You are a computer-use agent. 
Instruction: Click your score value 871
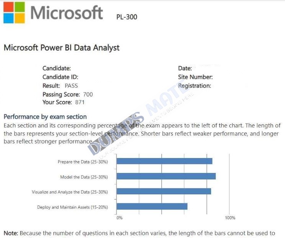(x=80, y=102)
